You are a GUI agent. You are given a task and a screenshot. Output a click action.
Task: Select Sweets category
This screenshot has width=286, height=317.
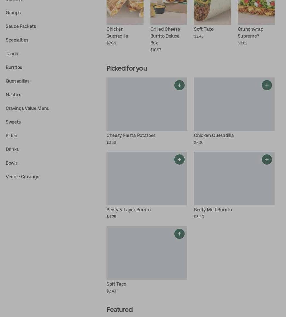[13, 122]
